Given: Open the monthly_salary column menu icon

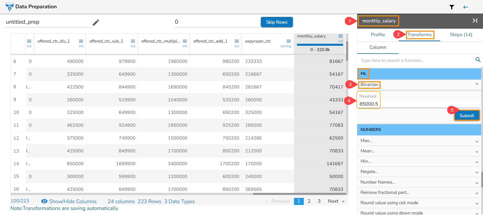Looking at the screenshot, I should point(341,36).
